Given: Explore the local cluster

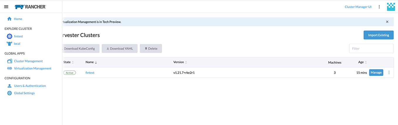Looking at the screenshot, I should (17, 44).
